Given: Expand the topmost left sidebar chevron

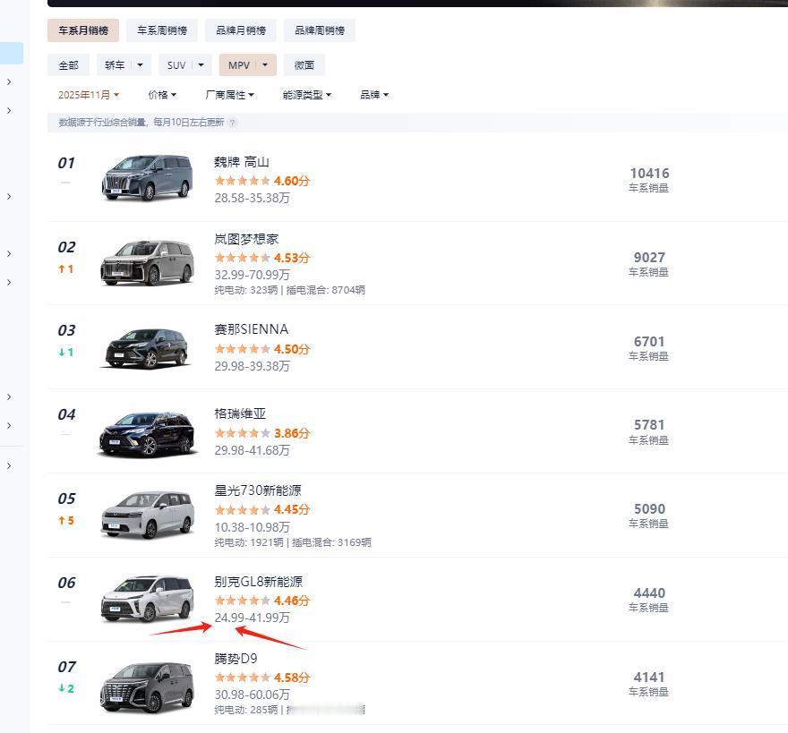Looking at the screenshot, I should (x=9, y=81).
